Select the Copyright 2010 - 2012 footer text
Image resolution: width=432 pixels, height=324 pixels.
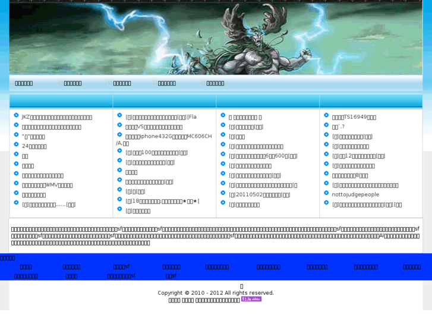coord(216,293)
